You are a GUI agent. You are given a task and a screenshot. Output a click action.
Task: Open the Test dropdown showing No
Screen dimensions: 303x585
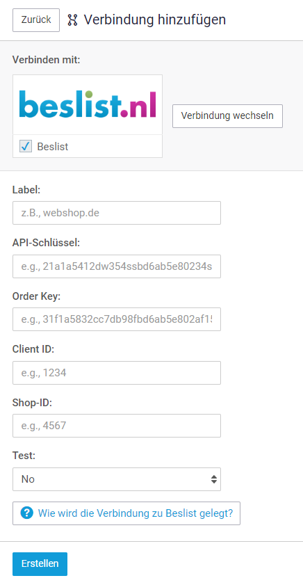[117, 479]
